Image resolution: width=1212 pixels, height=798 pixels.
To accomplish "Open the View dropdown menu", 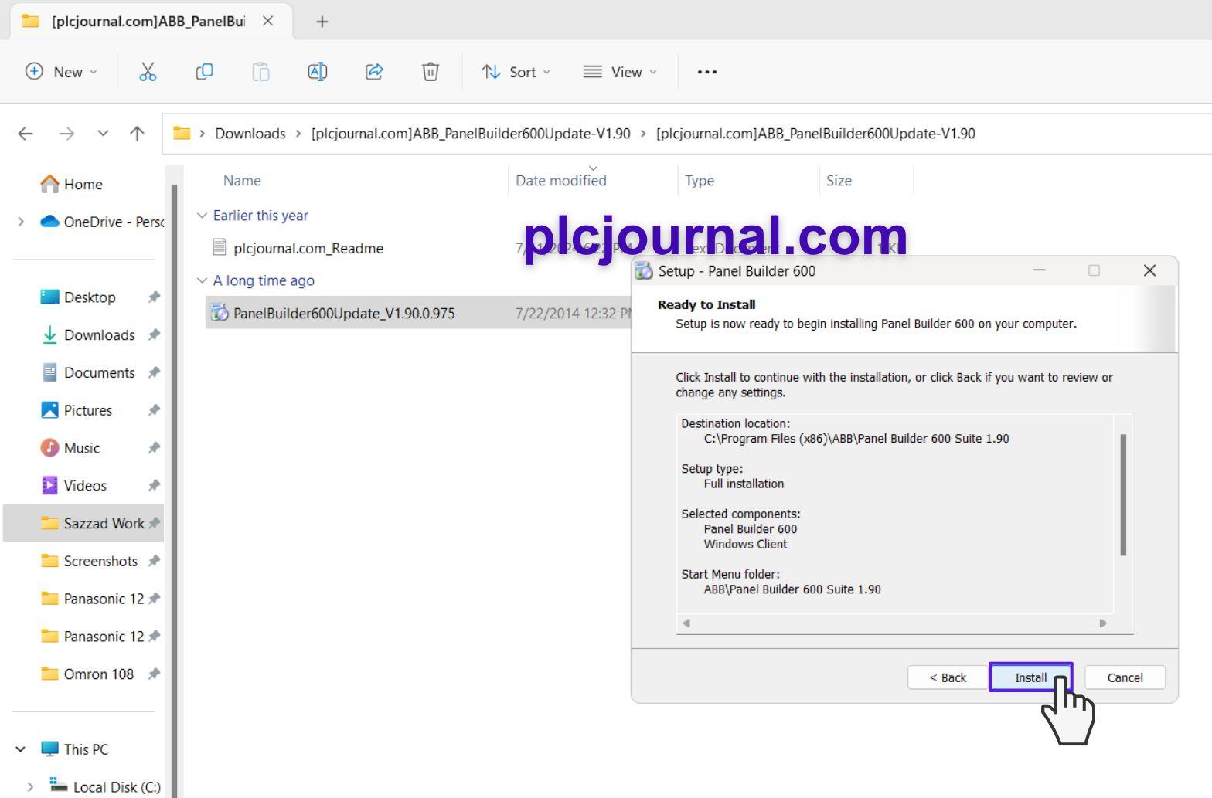I will pyautogui.click(x=620, y=72).
